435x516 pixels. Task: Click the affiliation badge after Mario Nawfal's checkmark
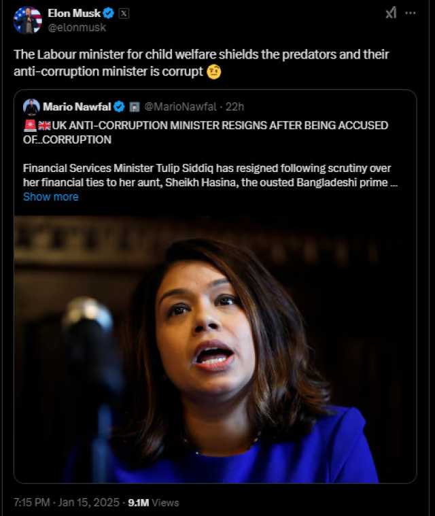pyautogui.click(x=135, y=107)
